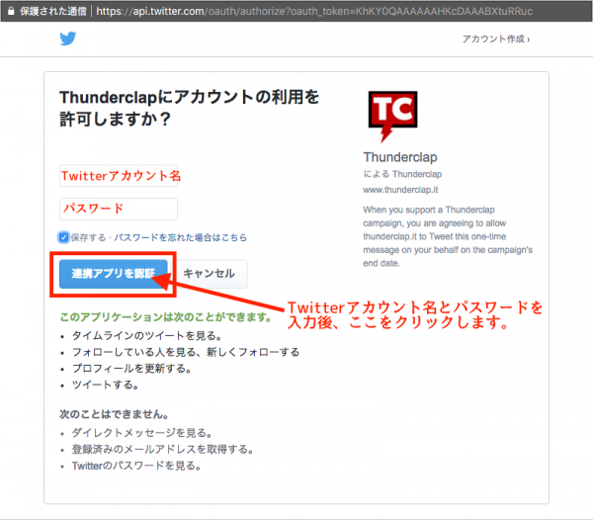Click the パスワード input field
The width and height of the screenshot is (593, 520).
point(119,209)
